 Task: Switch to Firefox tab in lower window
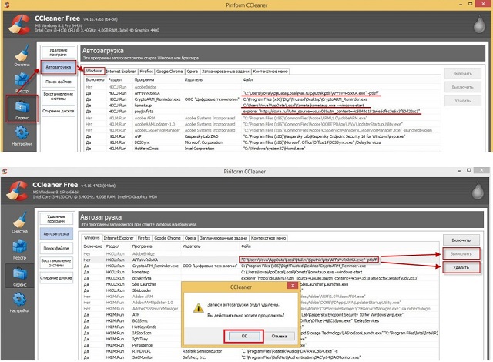coord(144,238)
